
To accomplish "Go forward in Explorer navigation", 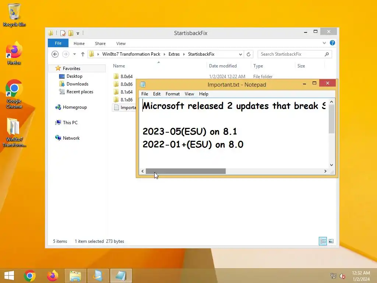I will 66,54.
